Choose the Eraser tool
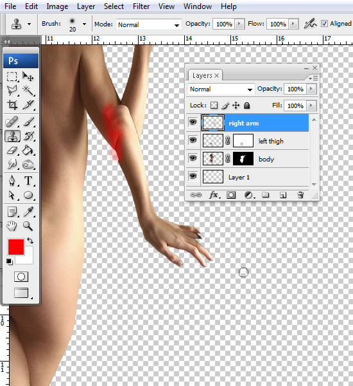This screenshot has width=353, height=386. [x=12, y=150]
